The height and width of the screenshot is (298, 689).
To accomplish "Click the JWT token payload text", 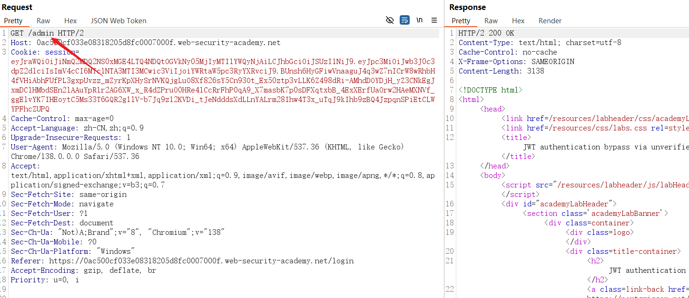I will (x=223, y=85).
